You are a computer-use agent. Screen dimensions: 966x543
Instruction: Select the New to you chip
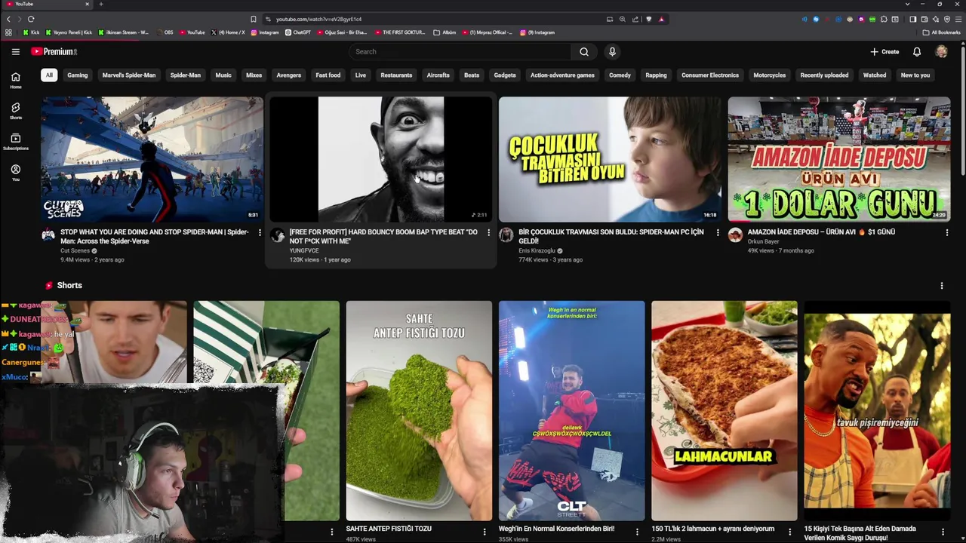(x=915, y=75)
